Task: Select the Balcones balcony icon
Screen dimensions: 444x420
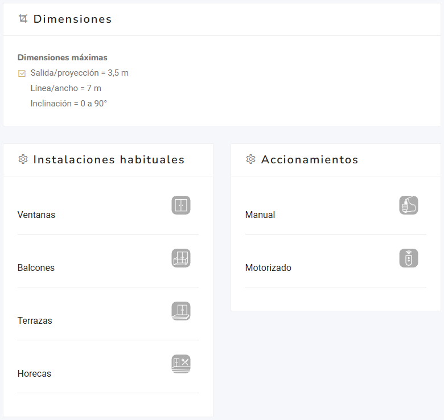Action: 181,258
